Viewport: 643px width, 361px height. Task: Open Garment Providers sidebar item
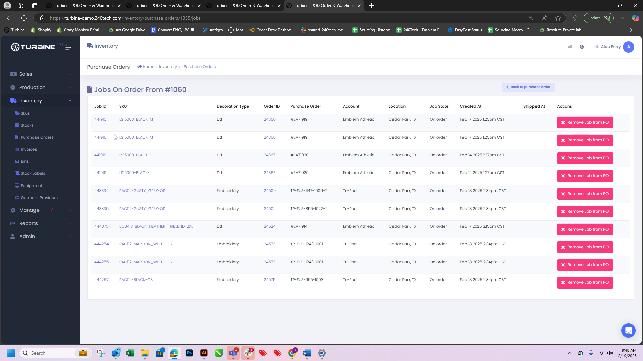pyautogui.click(x=39, y=198)
